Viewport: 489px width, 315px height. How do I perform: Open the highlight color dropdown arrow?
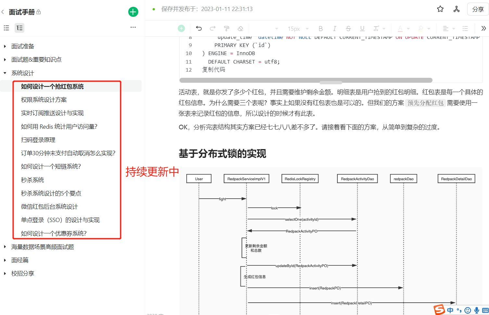429,29
